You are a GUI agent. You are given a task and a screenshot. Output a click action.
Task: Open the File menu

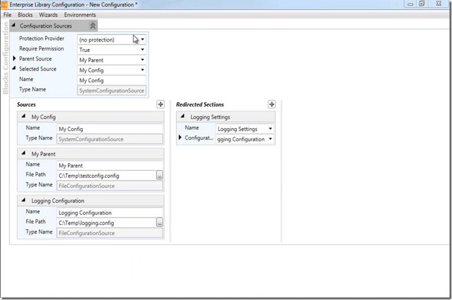click(8, 15)
